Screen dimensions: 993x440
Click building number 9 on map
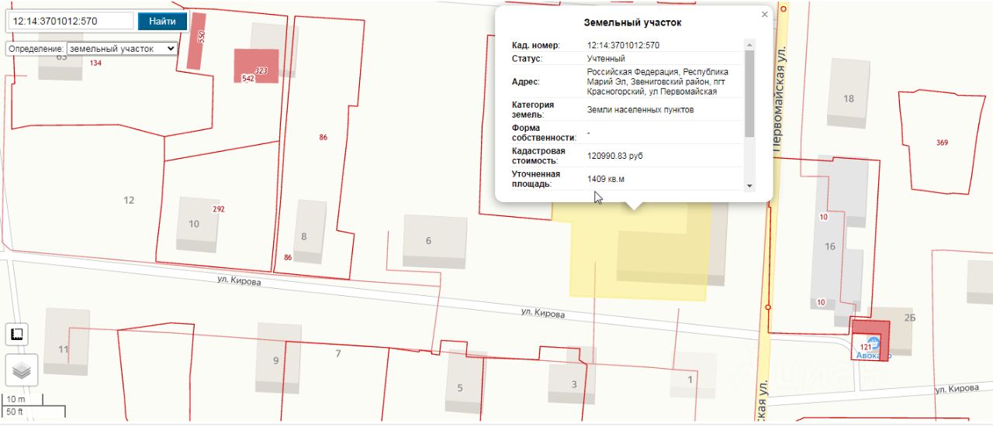coord(275,360)
